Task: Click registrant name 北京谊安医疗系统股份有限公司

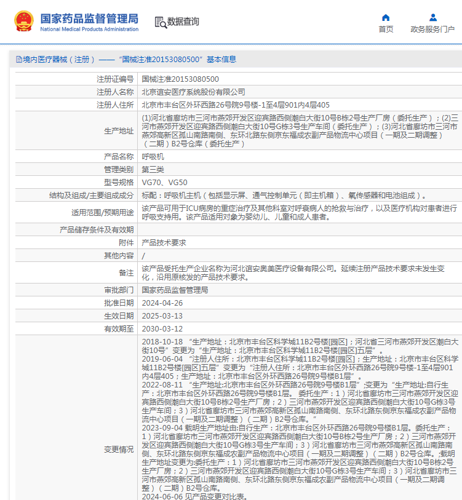Action: [193, 92]
